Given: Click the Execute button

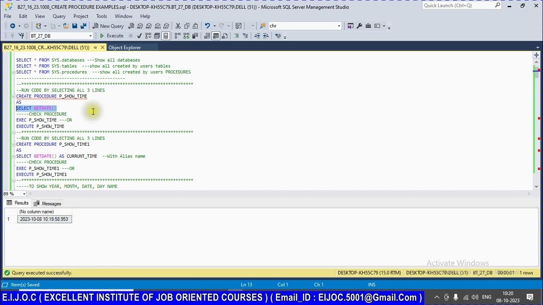Looking at the screenshot, I should [111, 36].
